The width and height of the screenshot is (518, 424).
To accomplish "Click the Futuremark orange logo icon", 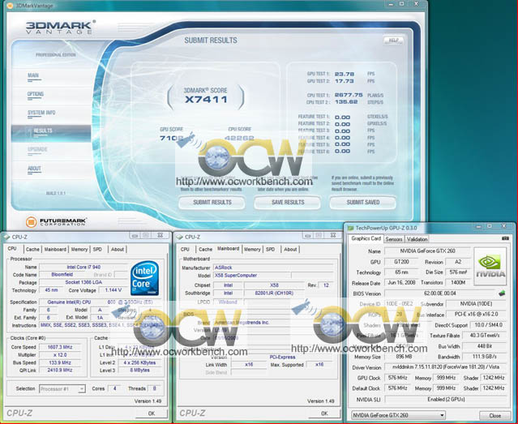I will [31, 222].
